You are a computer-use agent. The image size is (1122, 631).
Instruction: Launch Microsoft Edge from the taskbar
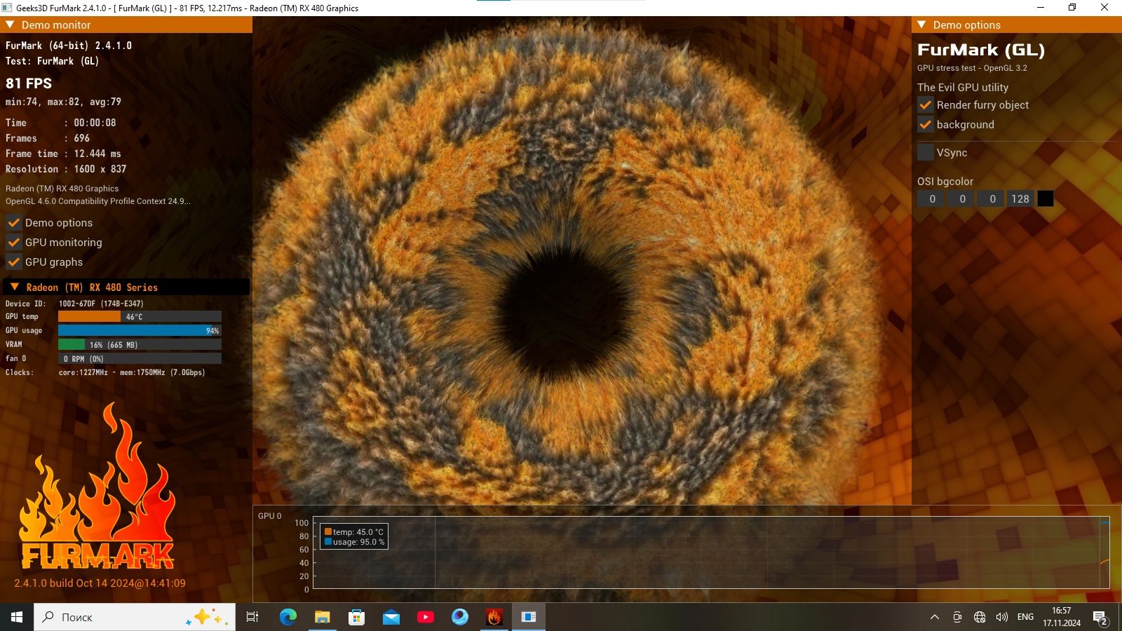click(288, 617)
